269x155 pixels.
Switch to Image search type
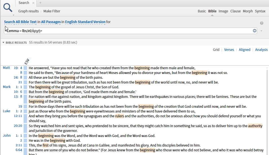tap(223, 11)
